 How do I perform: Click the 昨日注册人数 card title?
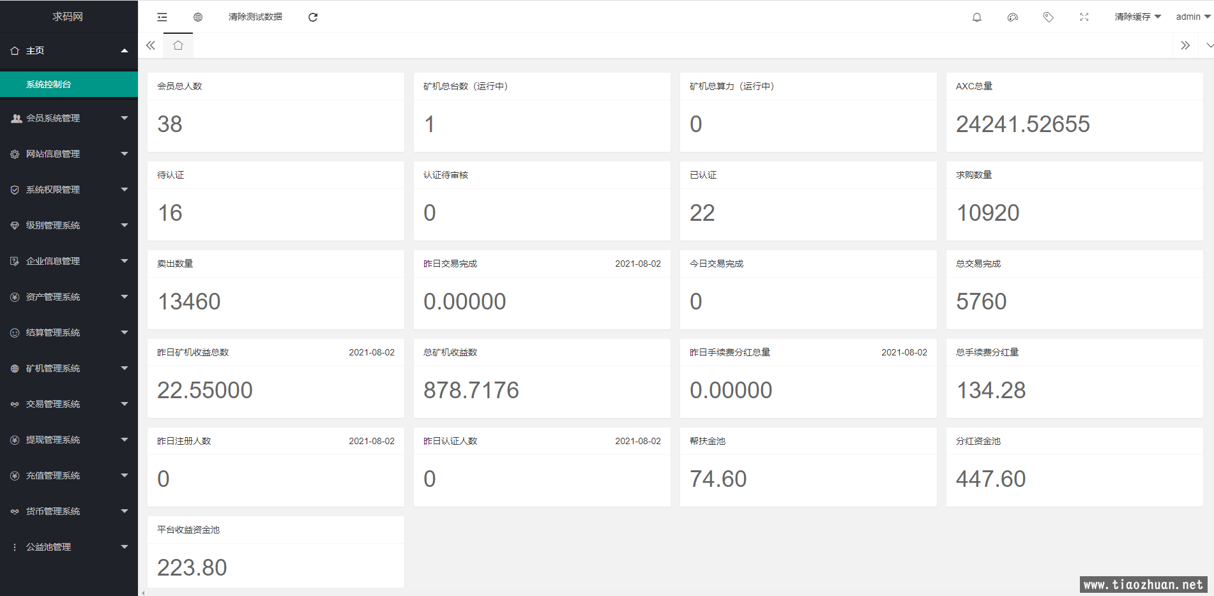(184, 441)
